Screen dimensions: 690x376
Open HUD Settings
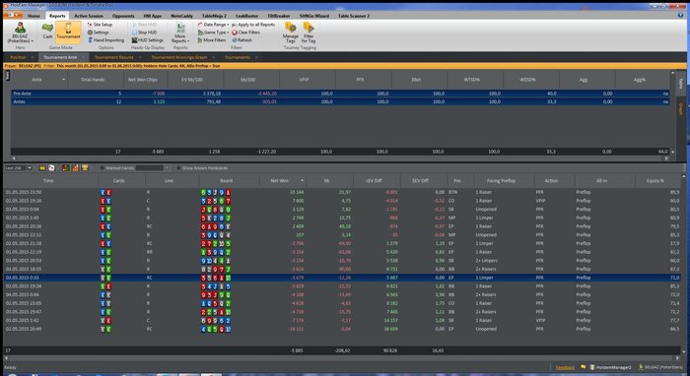tap(148, 40)
